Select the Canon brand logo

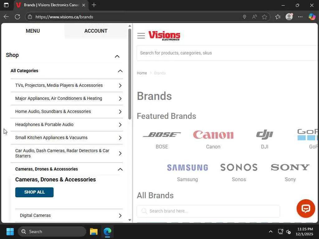coord(213,135)
